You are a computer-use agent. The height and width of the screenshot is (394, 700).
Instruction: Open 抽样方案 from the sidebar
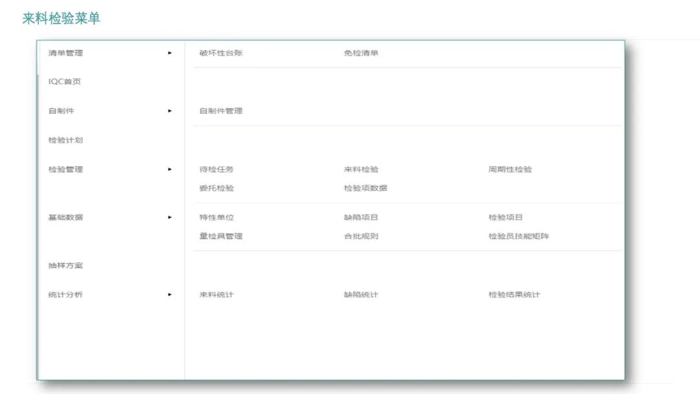point(65,266)
